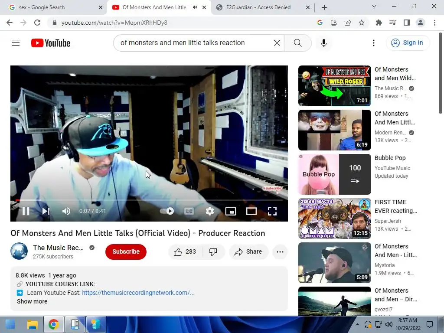
Task: Start voice search with microphone icon
Action: [323, 43]
